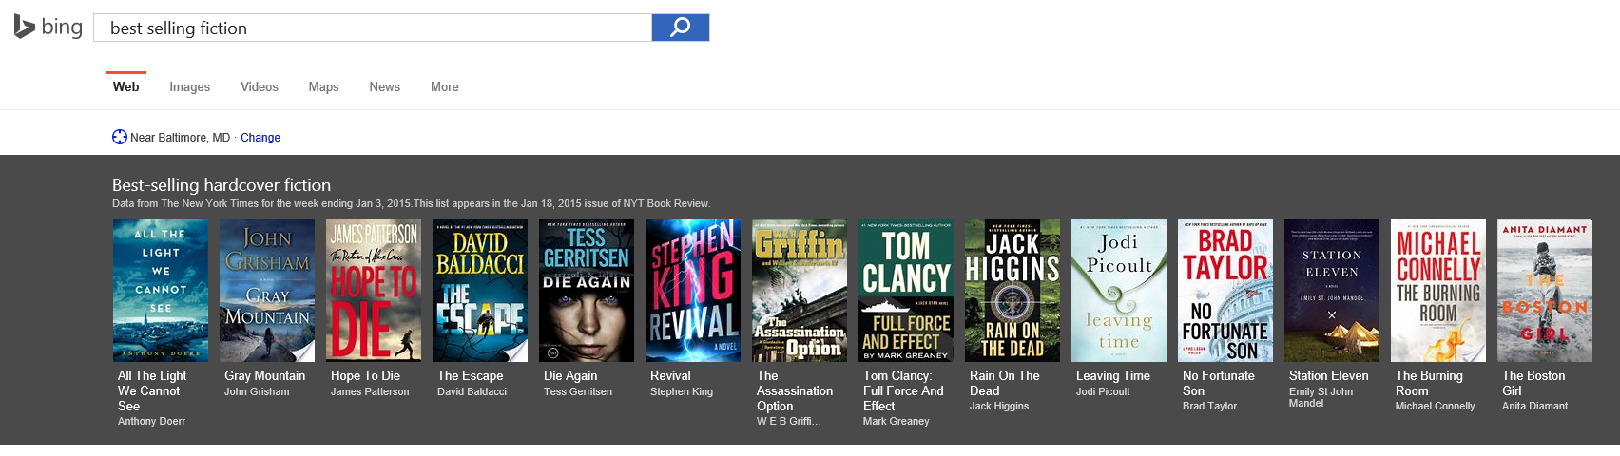
Task: Click the Change location link
Action: [x=260, y=138]
